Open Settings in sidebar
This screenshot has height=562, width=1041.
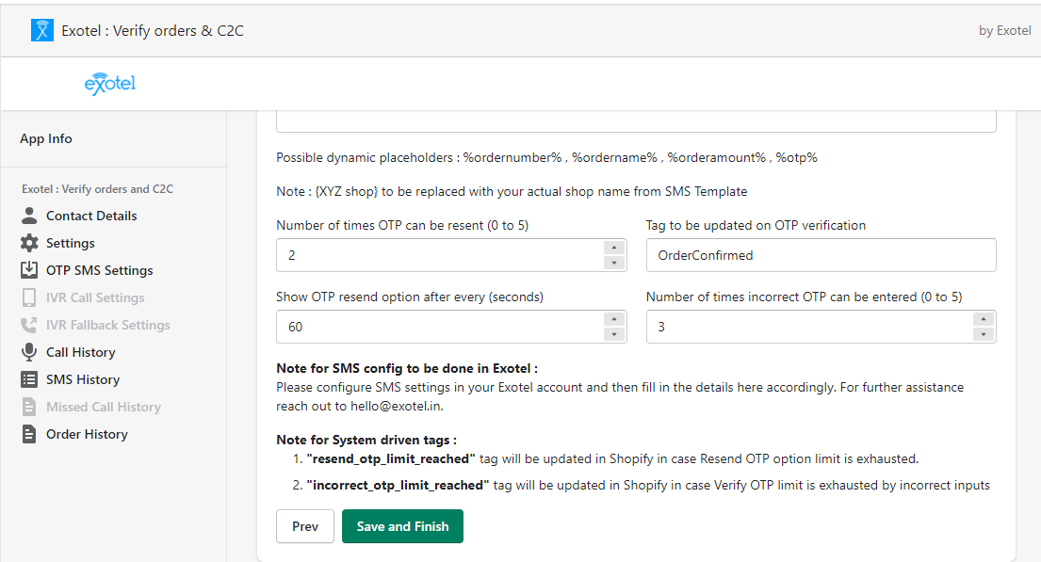tap(71, 243)
